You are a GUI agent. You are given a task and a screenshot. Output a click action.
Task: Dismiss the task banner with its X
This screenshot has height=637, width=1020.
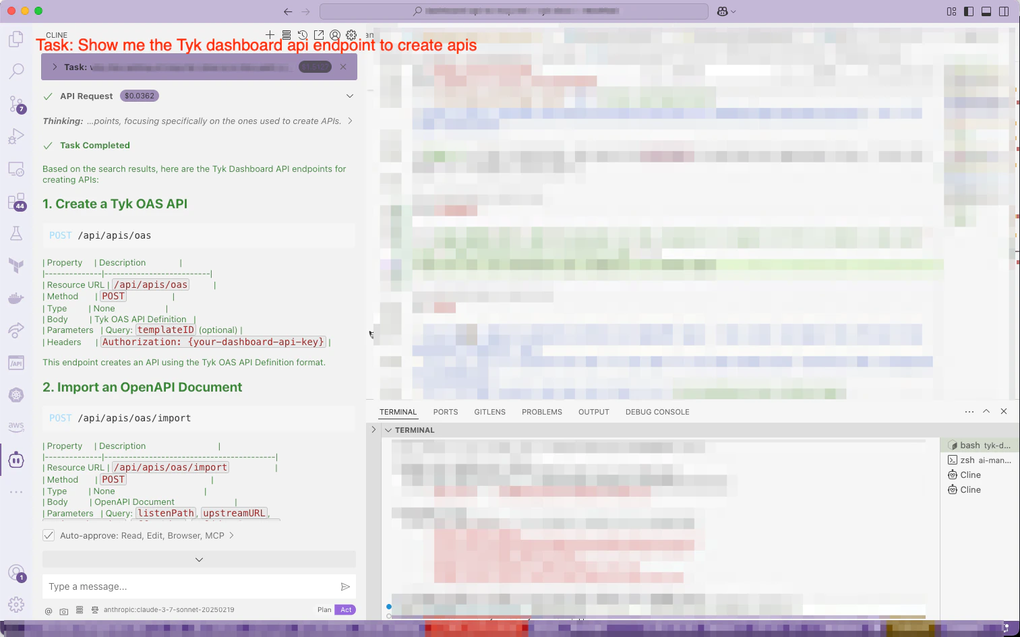tap(343, 67)
